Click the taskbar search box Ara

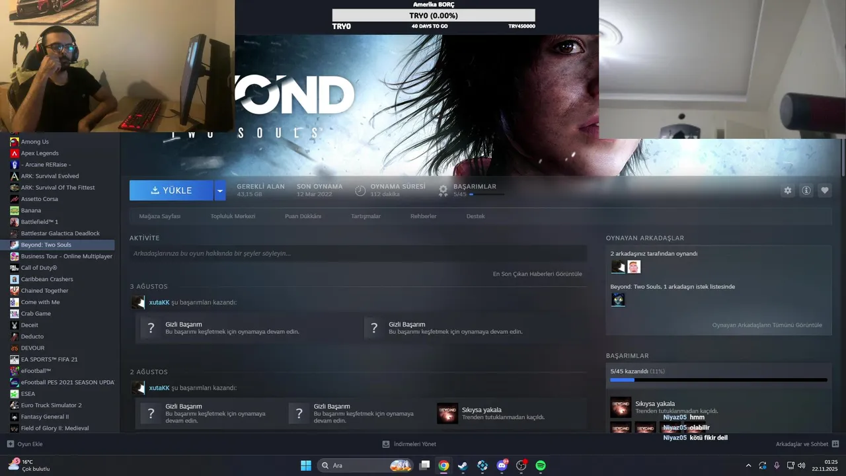coord(366,465)
